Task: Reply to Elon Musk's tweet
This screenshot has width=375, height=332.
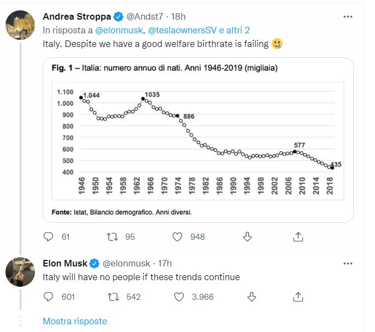Action: pos(48,297)
